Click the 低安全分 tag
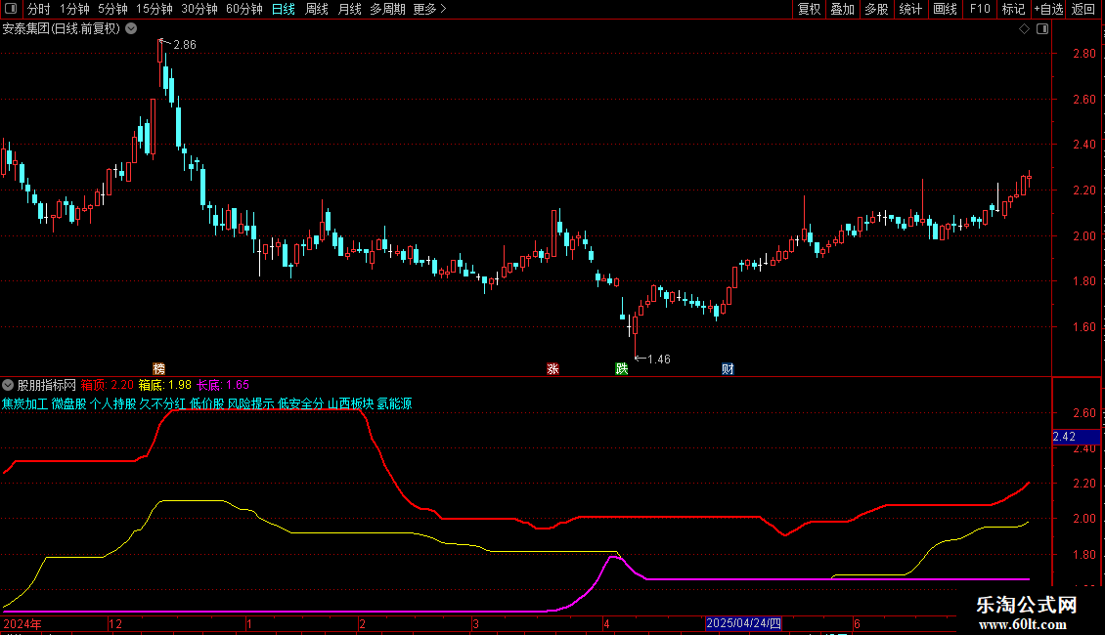Viewport: 1105px width, 635px height. pyautogui.click(x=301, y=404)
